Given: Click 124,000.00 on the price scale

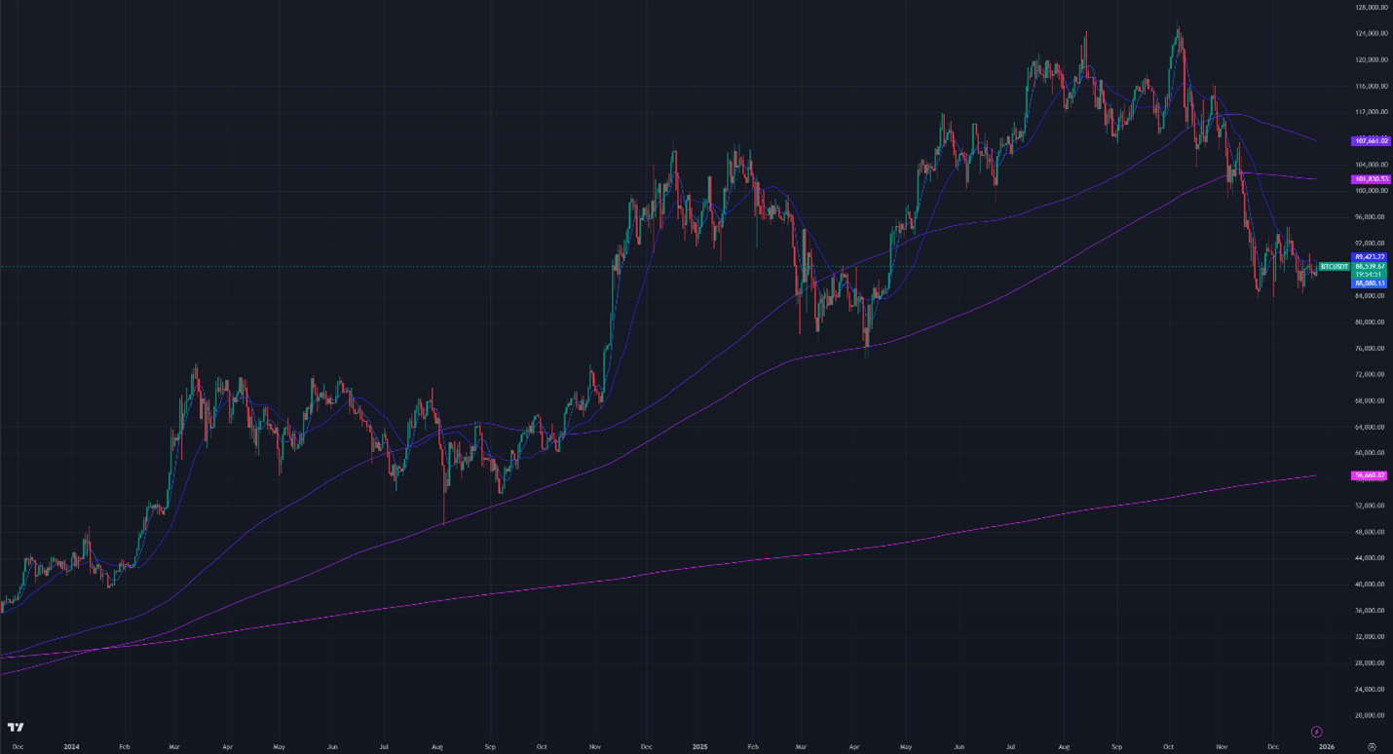Looking at the screenshot, I should (1370, 34).
